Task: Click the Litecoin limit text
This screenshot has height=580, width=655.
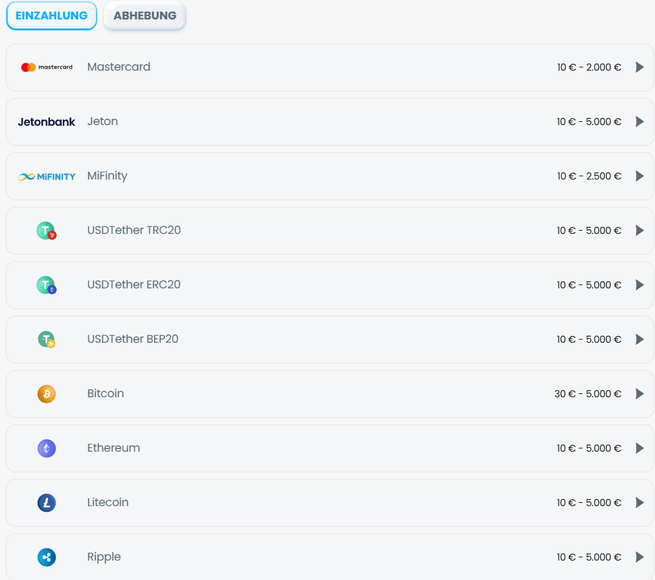Action: (589, 503)
